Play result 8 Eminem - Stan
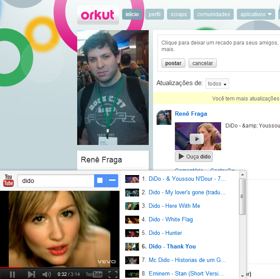Image resolution: width=280 pixels, height=279 pixels. point(186,274)
